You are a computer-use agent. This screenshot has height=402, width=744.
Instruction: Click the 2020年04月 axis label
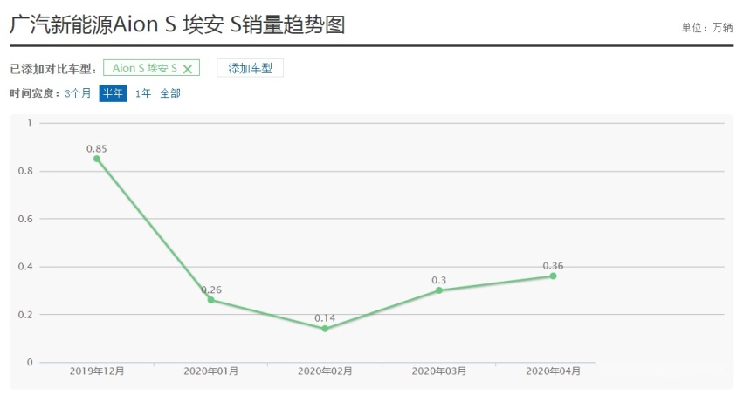[554, 371]
